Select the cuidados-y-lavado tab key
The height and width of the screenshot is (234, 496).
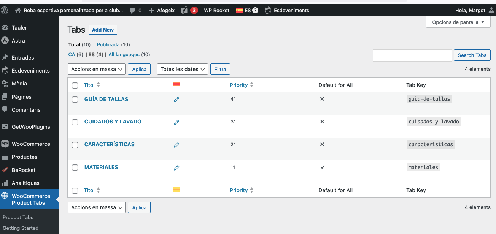[434, 122]
